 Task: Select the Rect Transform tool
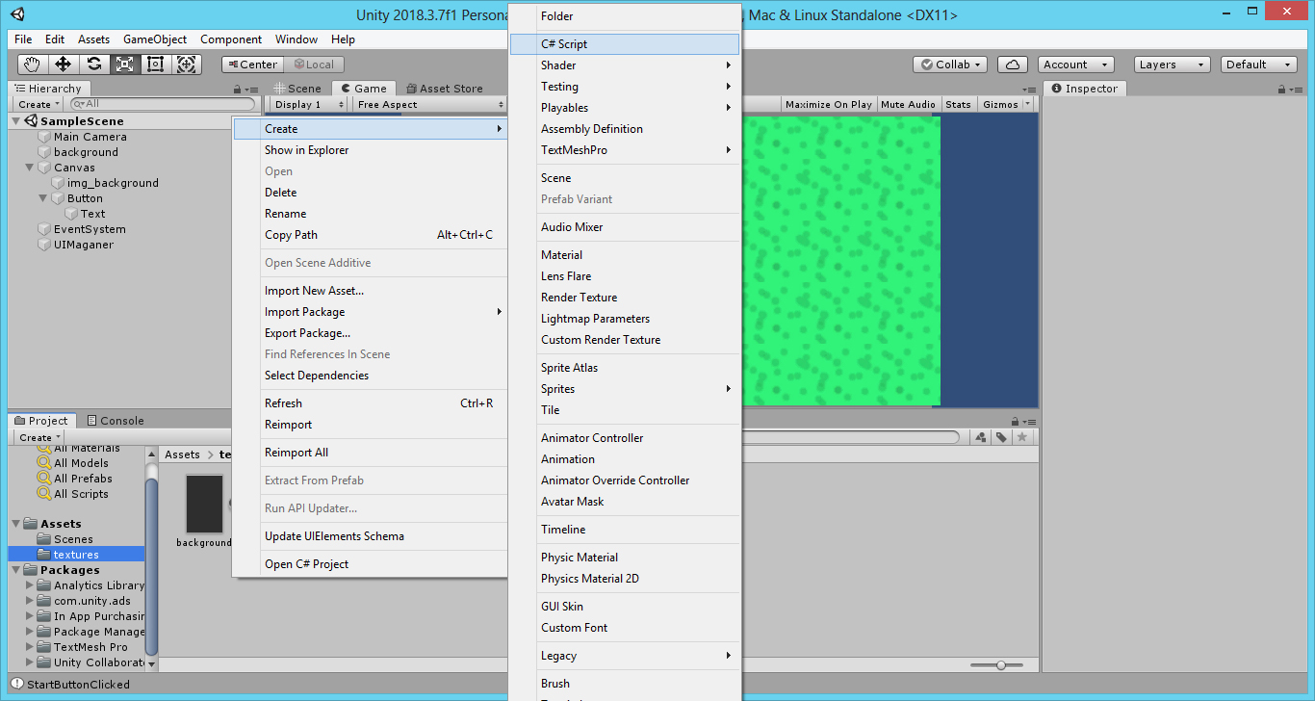(x=156, y=64)
